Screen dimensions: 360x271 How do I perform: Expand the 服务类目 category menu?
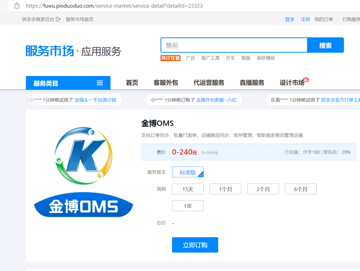tap(68, 83)
